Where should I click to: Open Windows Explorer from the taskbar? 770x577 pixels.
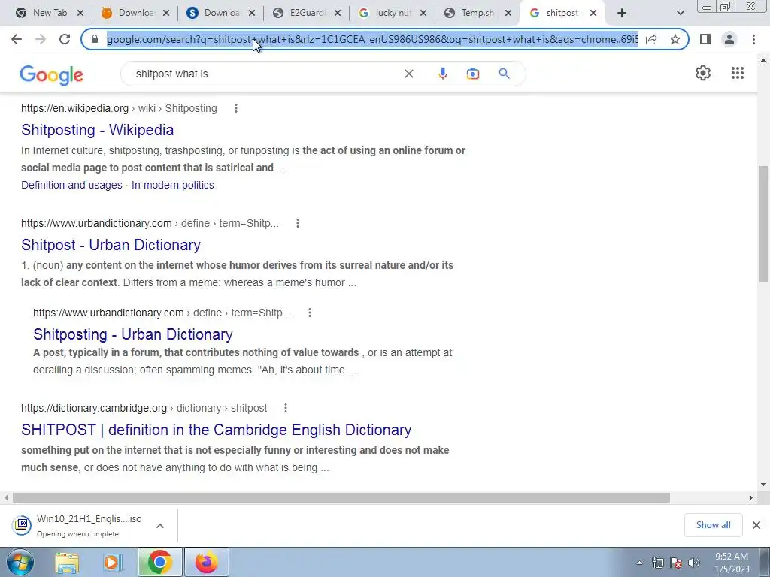tap(67, 562)
